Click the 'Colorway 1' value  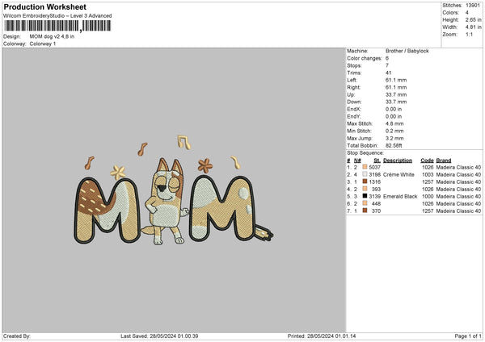click(43, 44)
